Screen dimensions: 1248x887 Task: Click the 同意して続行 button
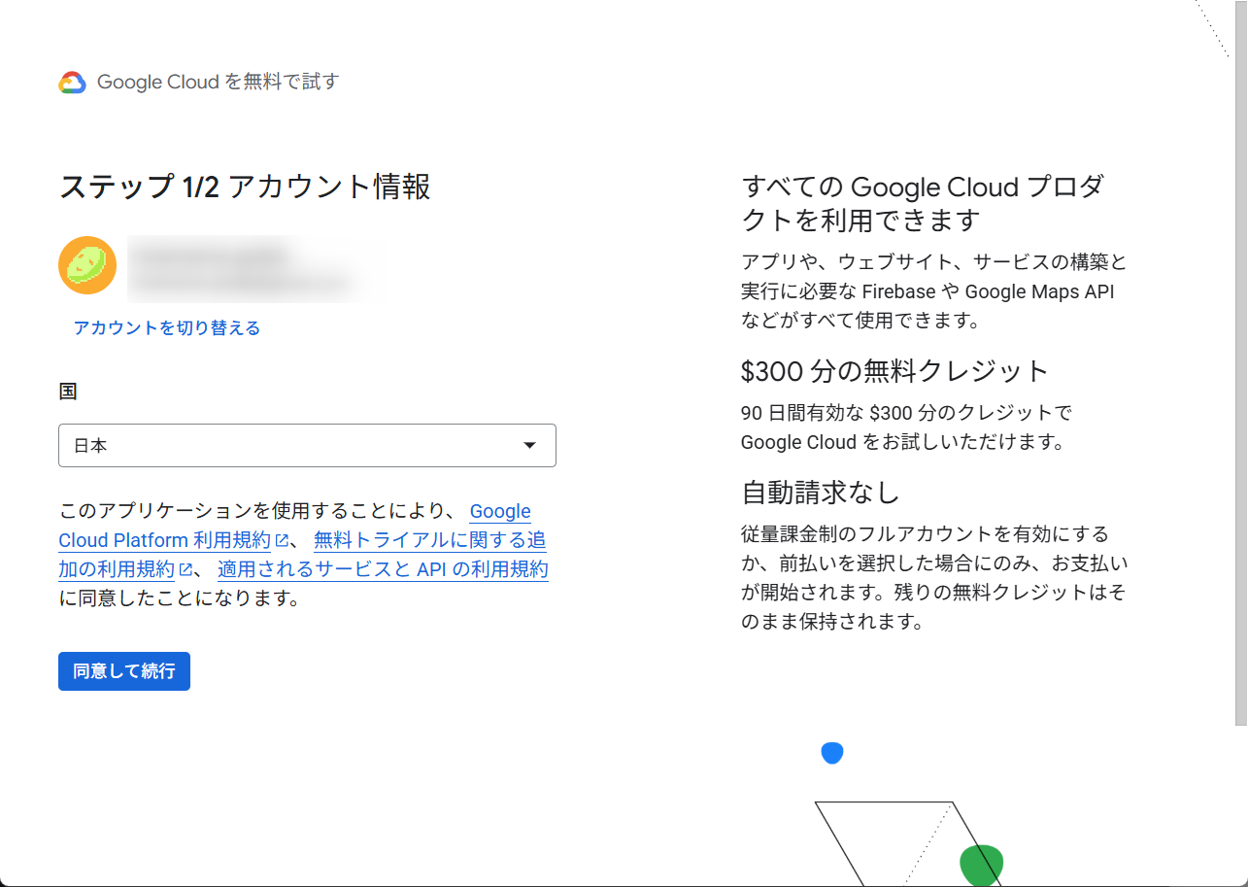click(x=124, y=671)
